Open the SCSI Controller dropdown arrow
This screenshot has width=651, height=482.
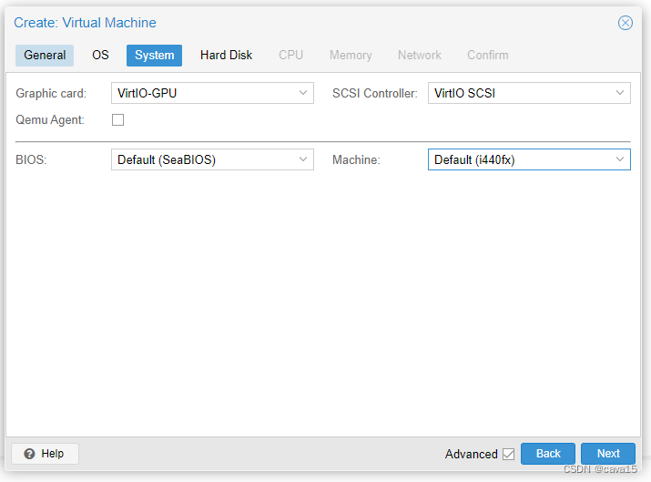[620, 93]
